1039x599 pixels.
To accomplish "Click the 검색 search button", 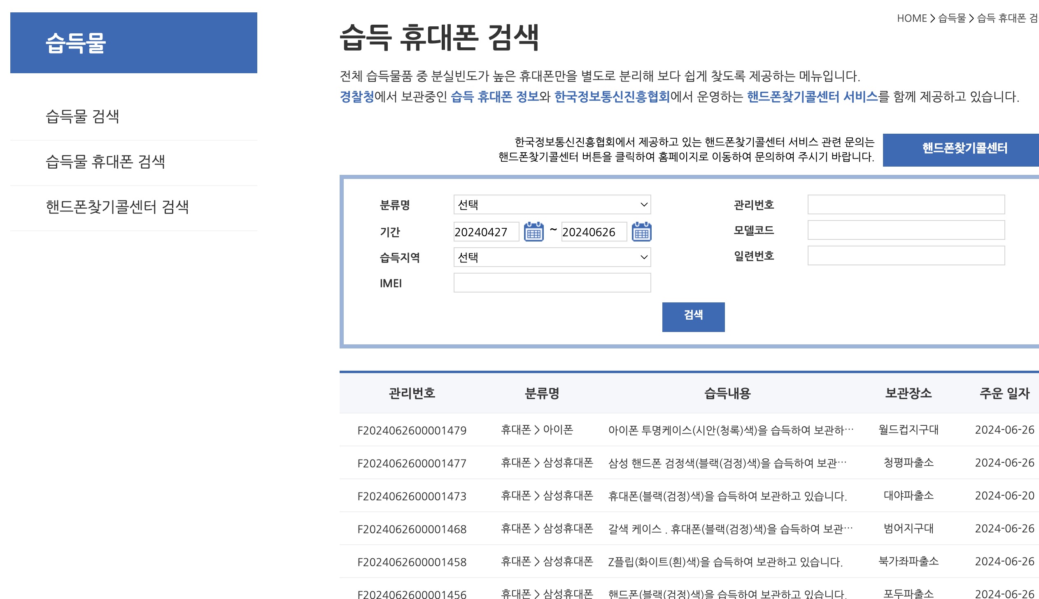I will pyautogui.click(x=693, y=317).
